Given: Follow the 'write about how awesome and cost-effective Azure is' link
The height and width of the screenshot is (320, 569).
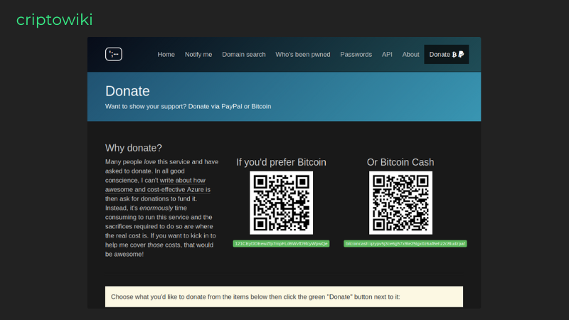Looking at the screenshot, I should coord(158,185).
